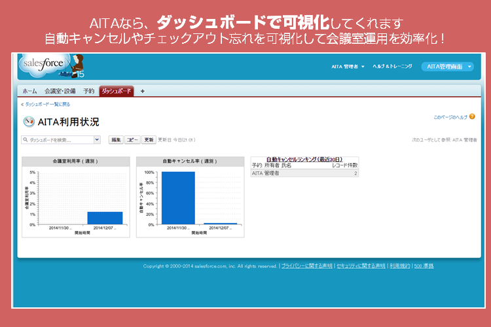This screenshot has height=327, width=491.
Task: Click the 更新 button
Action: point(149,140)
